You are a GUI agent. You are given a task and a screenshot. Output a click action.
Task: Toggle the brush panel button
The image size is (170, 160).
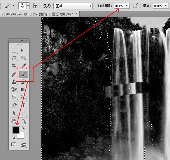(36, 6)
